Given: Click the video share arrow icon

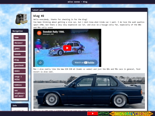Looking at the screenshot, I should 40,62.
